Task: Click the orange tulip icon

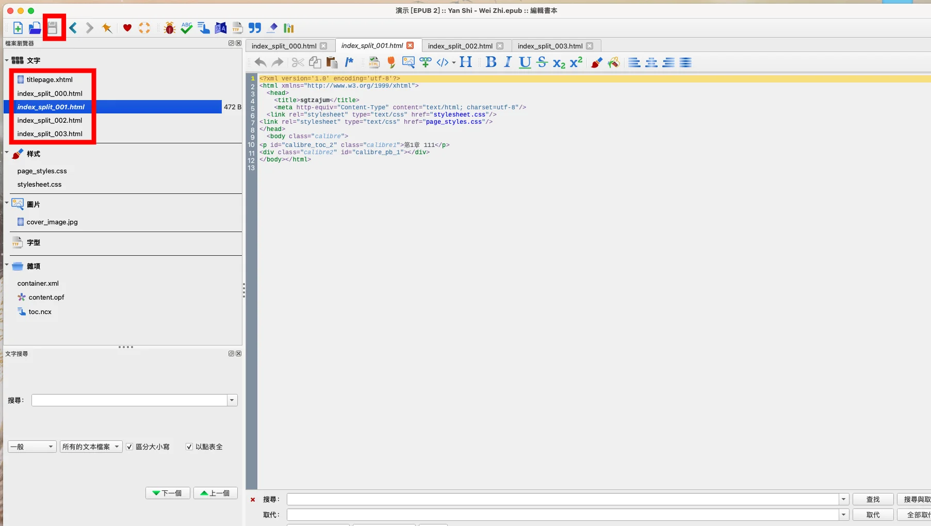Action: 391,62
